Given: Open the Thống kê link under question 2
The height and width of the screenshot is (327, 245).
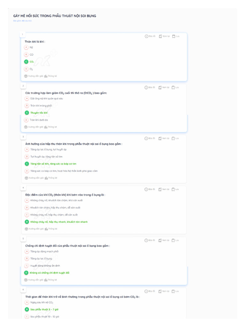Looking at the screenshot, I should point(46,127).
